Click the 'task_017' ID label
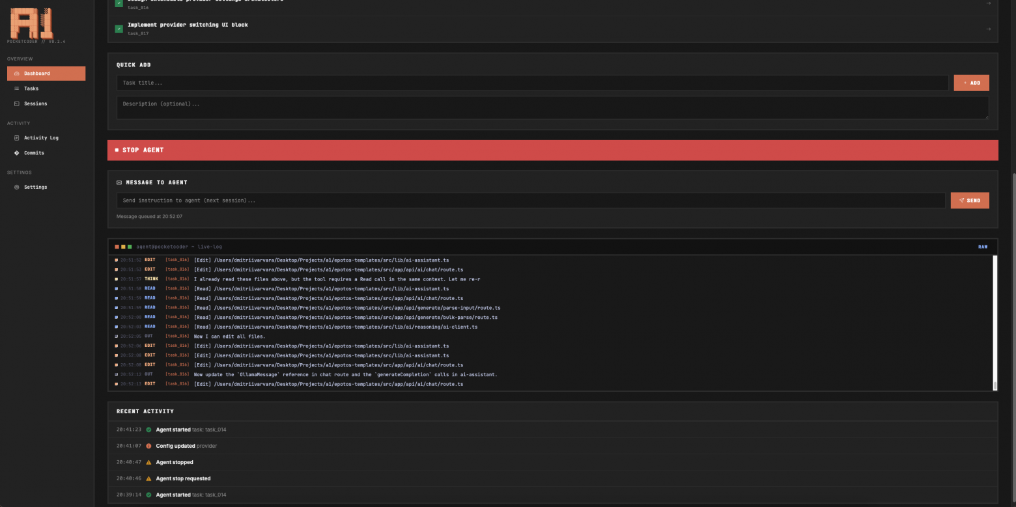 pyautogui.click(x=138, y=33)
